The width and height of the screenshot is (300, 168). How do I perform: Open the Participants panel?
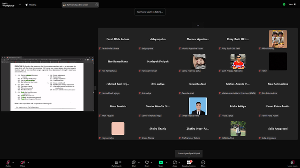click(x=117, y=163)
